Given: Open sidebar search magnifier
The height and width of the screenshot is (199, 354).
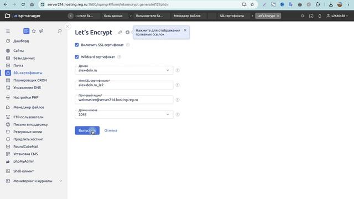Looking at the screenshot, I should [60, 31].
